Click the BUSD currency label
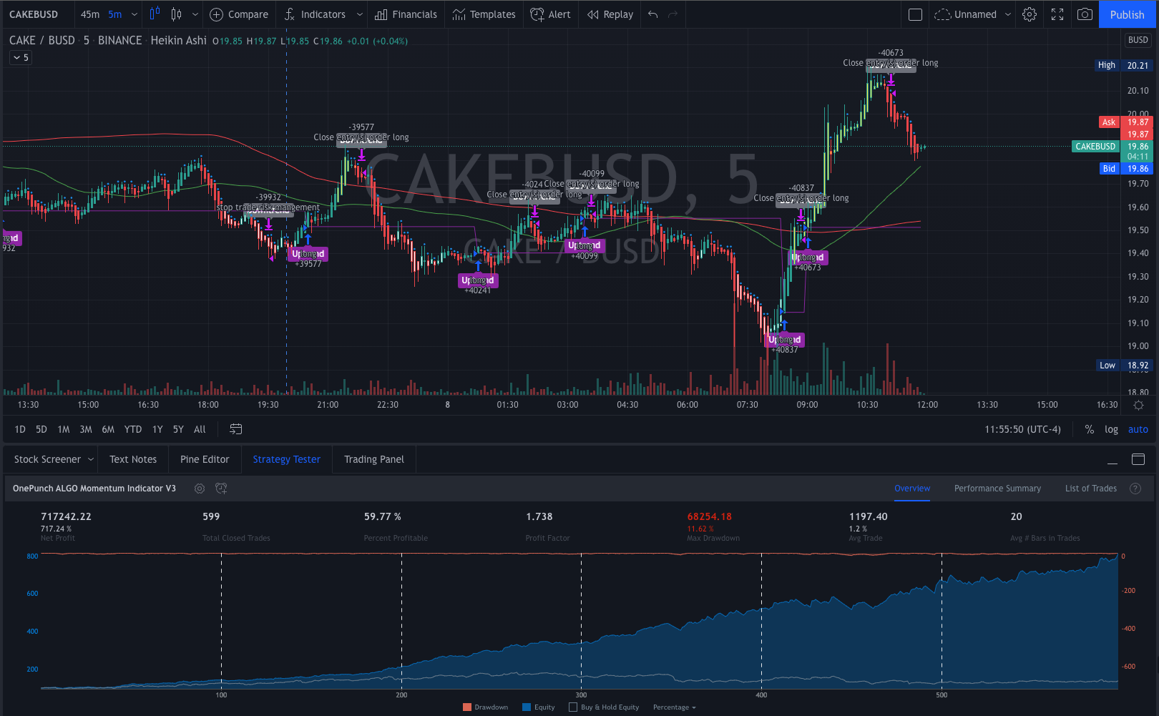The height and width of the screenshot is (716, 1159). [1138, 40]
